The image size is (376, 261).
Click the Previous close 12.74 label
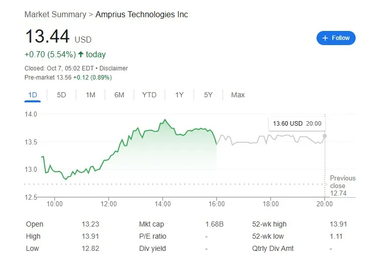[x=342, y=185]
